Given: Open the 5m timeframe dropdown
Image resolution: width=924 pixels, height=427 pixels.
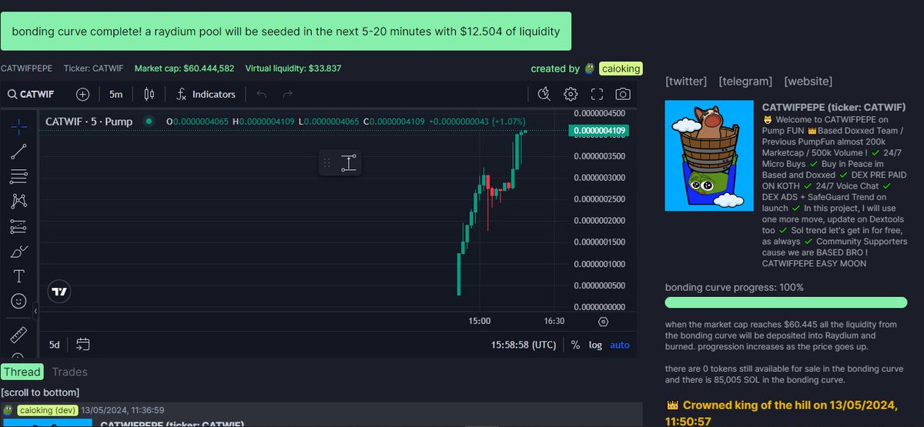Looking at the screenshot, I should click(x=115, y=94).
